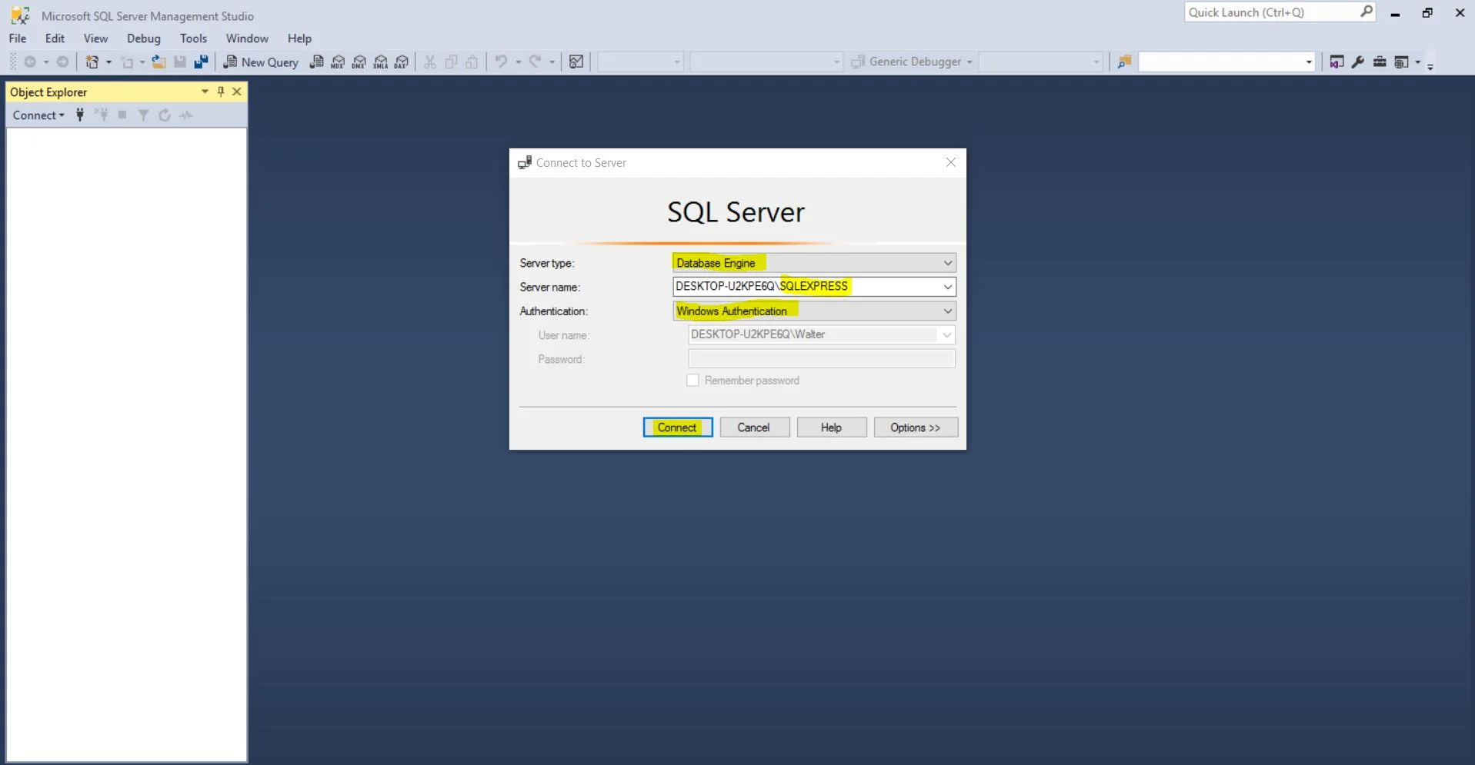Screen dimensions: 1475x765
Task: Click the Solution Explorer icon
Action: pos(1337,62)
